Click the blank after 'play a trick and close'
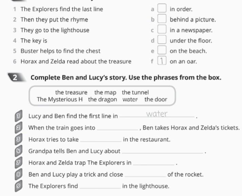 (x=146, y=175)
